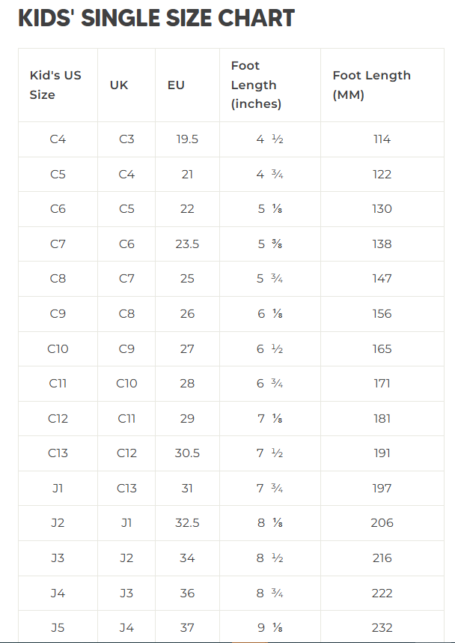Click the EU column header

[x=176, y=85]
